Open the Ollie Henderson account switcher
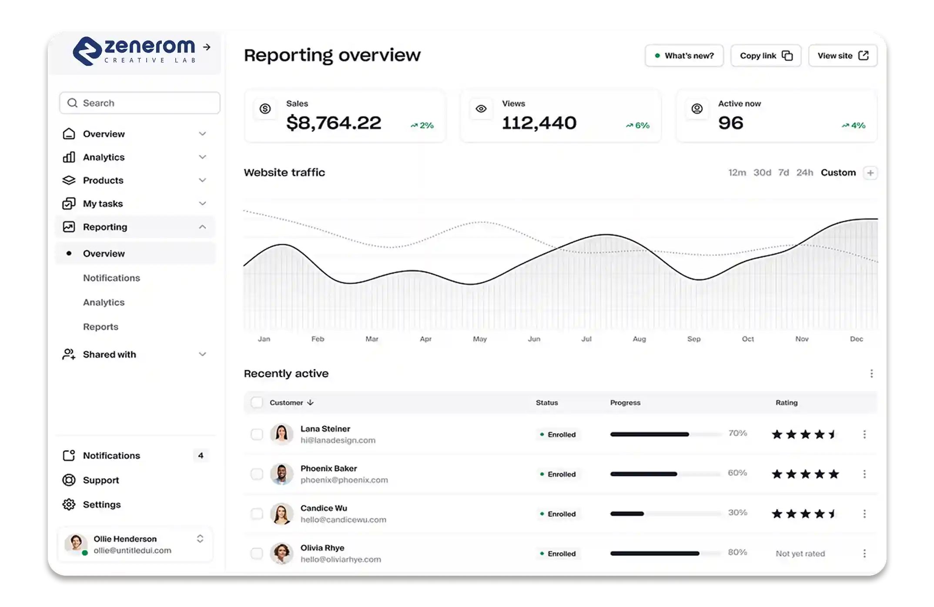934x607 pixels. 200,539
